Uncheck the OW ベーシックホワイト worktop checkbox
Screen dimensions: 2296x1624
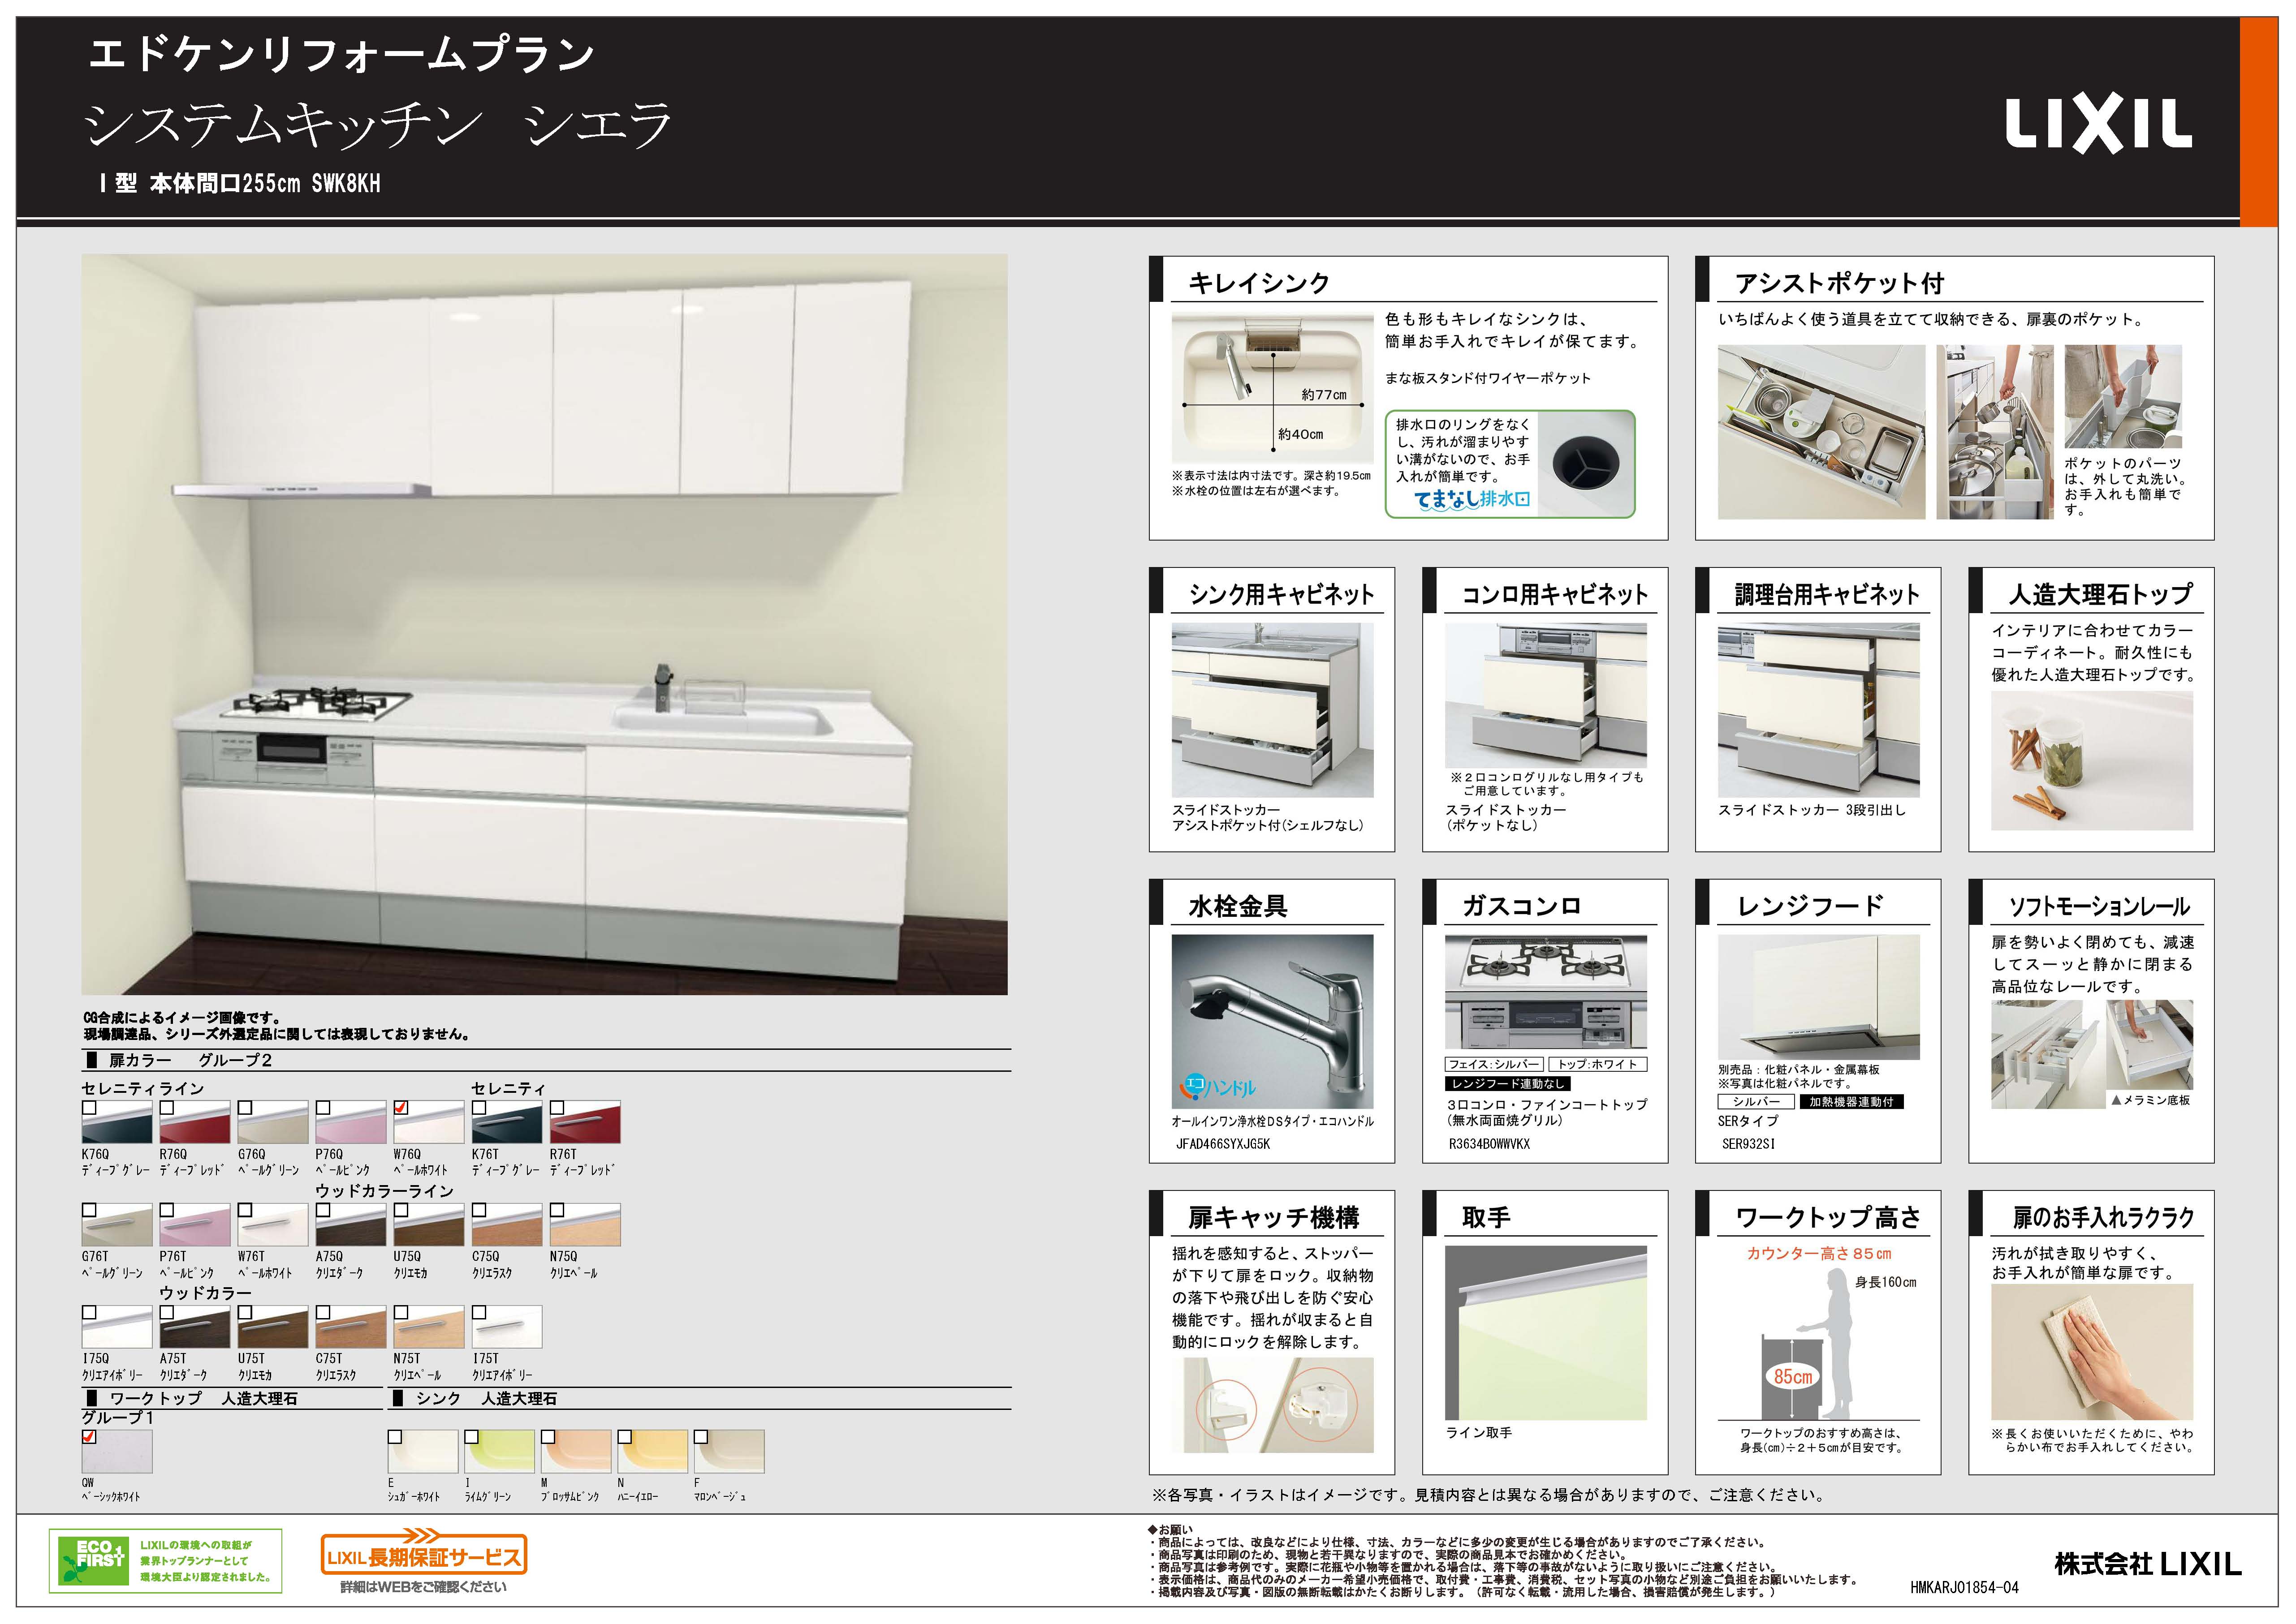[89, 1437]
